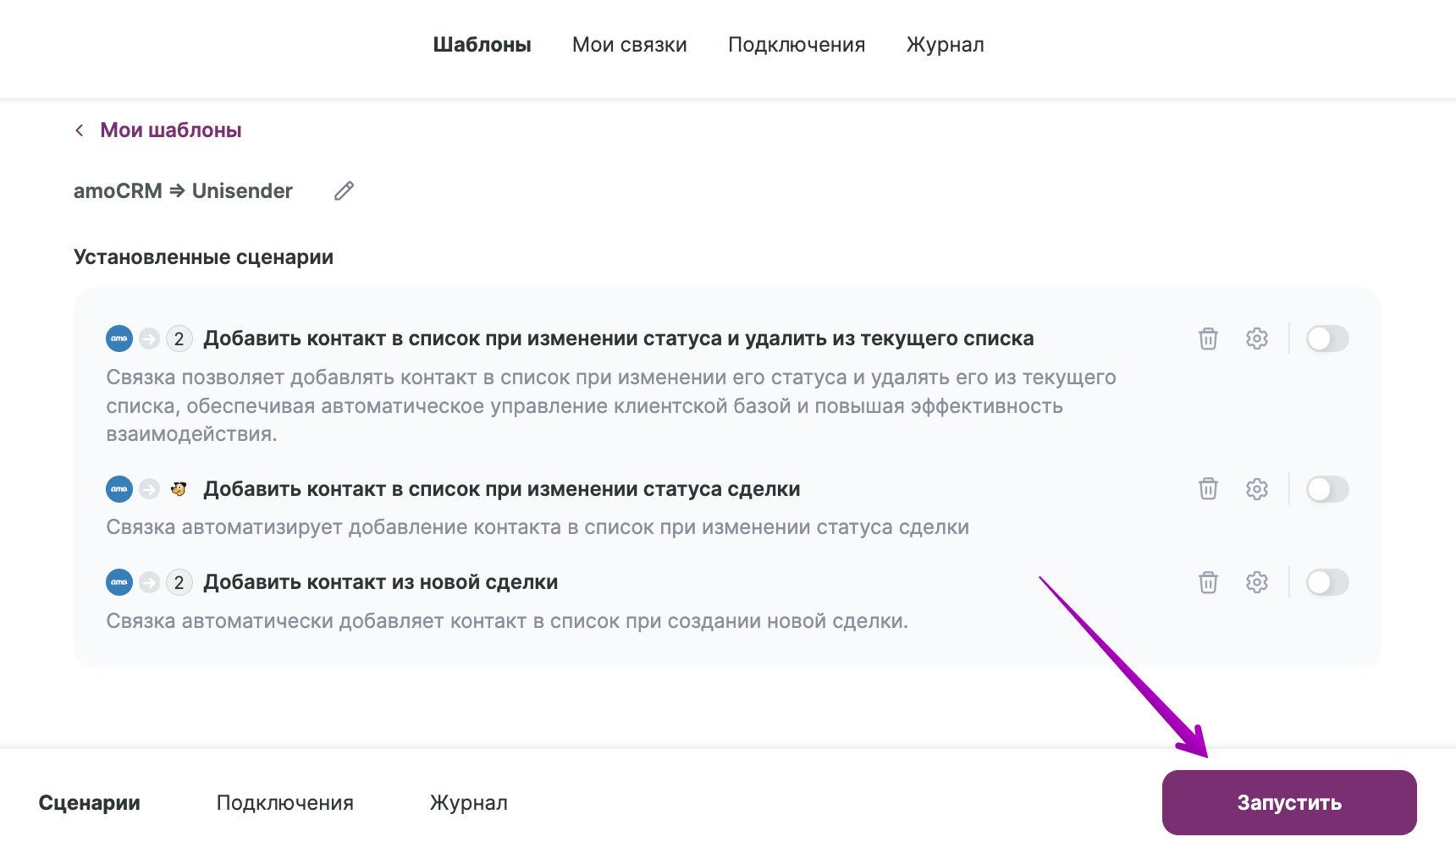Open settings for "удалить из текущего списка" scenario

[1257, 338]
